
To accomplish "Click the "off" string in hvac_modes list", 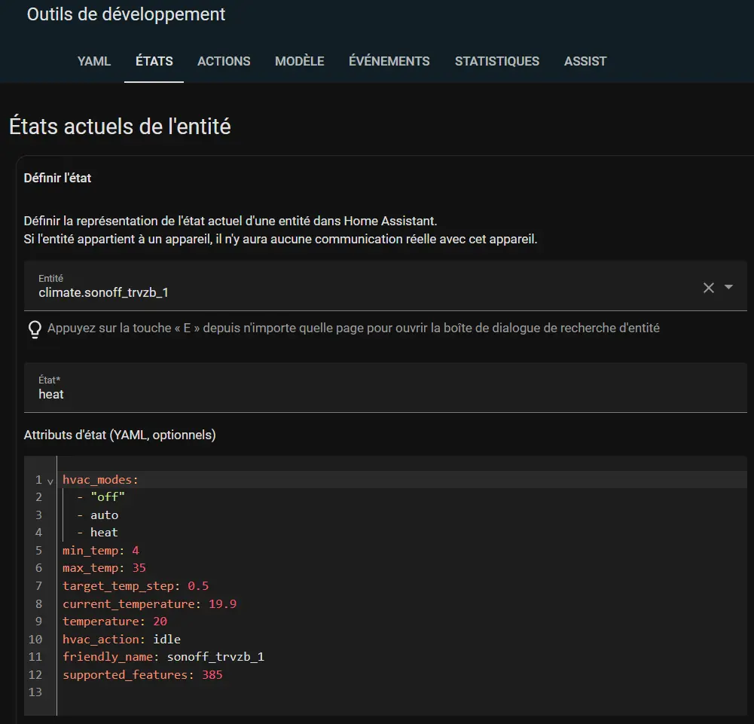I will 108,498.
